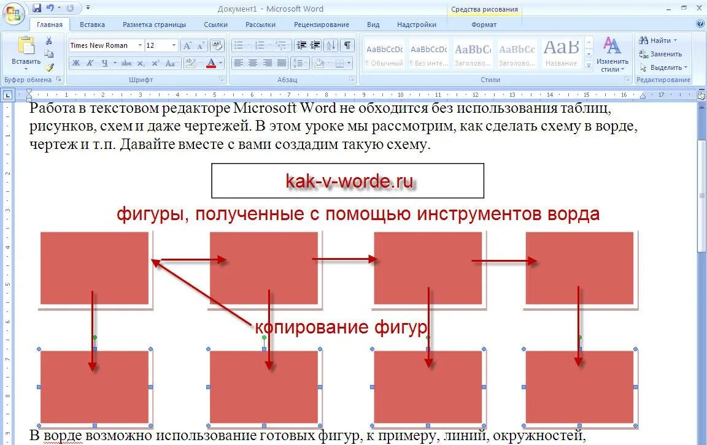Open the font size 12 dropdown
Screen dimensions: 707x445
coord(174,45)
